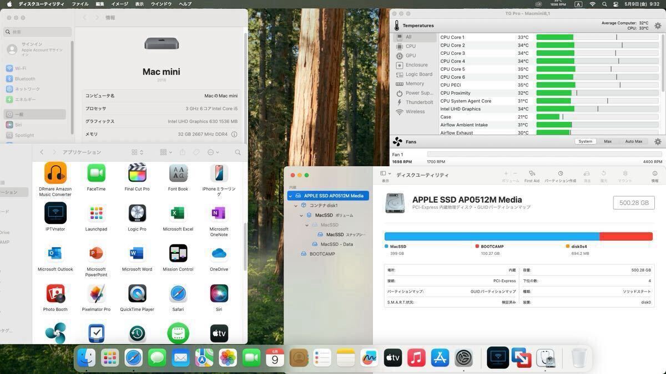This screenshot has height=374, width=666.
Task: Open Photo Booth app icon
Action: coord(55,294)
